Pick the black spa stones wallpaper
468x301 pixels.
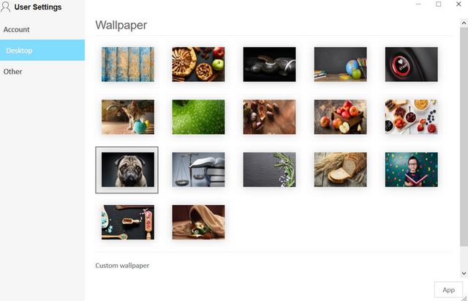[x=270, y=64]
